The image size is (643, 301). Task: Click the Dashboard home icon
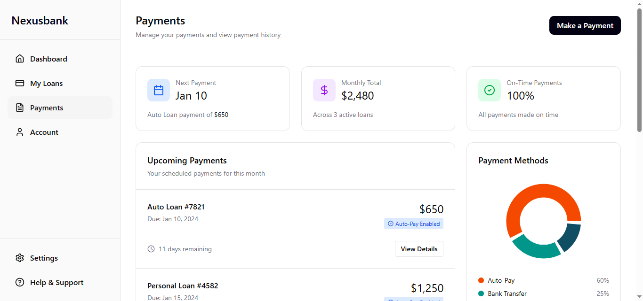click(x=20, y=59)
